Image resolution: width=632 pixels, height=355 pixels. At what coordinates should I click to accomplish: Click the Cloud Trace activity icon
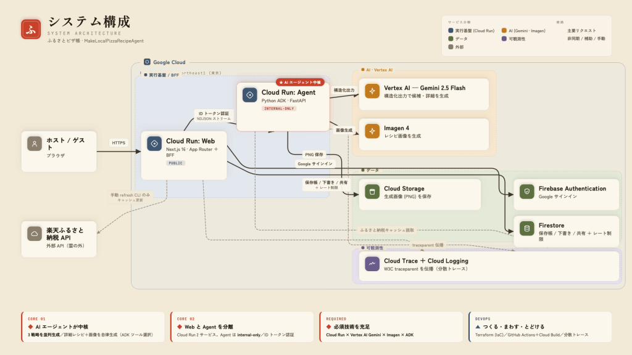coord(372,264)
